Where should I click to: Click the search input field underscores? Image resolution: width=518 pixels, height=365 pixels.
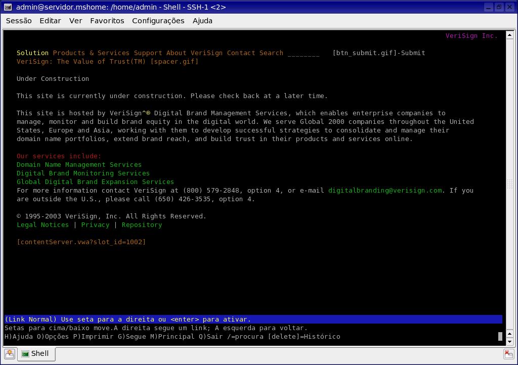[304, 54]
